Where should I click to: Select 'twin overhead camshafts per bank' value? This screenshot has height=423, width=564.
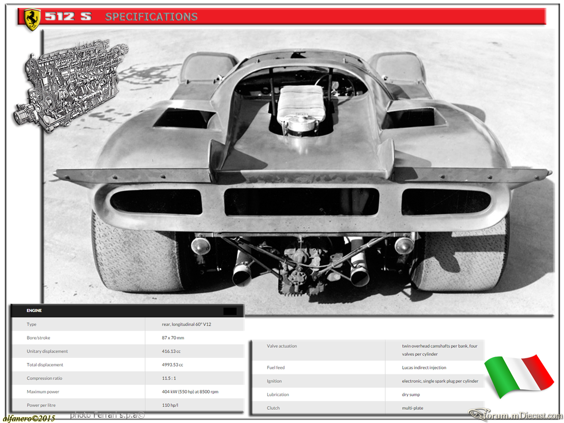point(440,350)
